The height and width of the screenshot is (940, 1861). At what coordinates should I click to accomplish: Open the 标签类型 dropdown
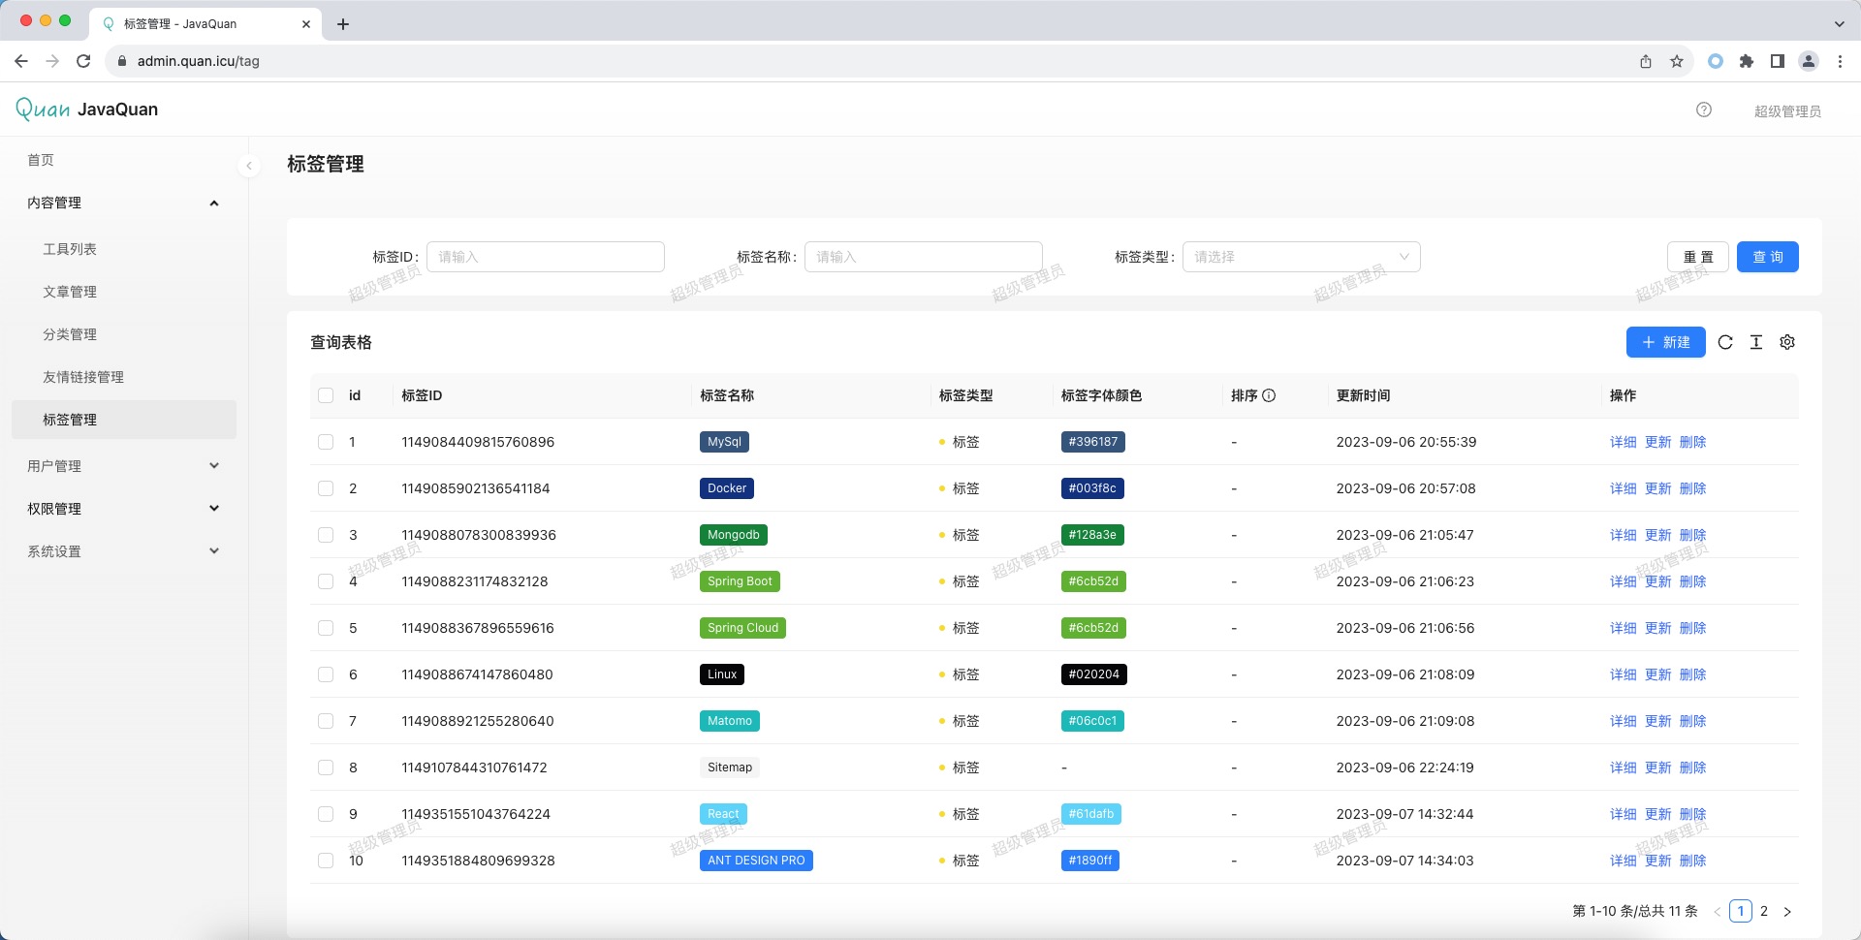coord(1301,257)
